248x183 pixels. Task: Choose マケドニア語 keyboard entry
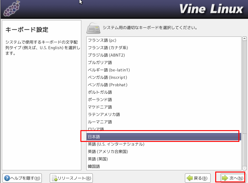click(x=164, y=107)
